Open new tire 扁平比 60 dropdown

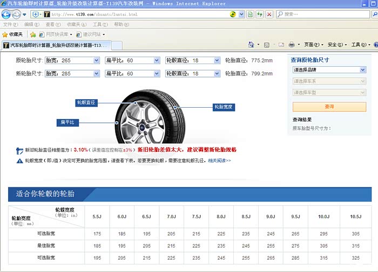point(156,73)
